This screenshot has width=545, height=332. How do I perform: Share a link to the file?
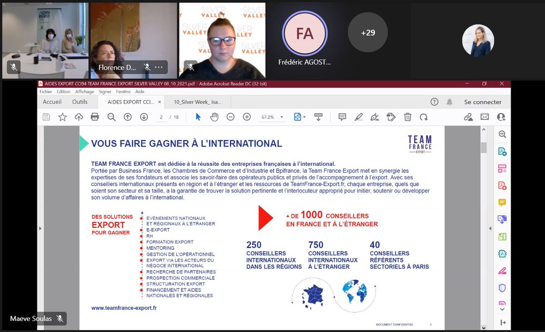468,117
